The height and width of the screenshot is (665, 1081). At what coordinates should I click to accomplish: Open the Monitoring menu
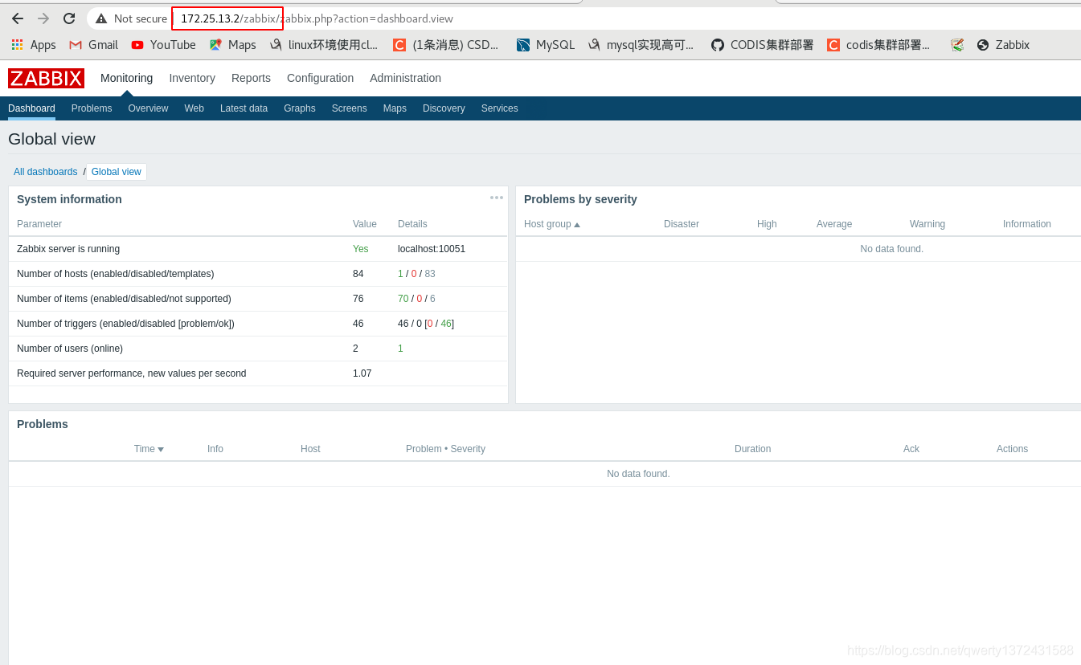(x=126, y=78)
